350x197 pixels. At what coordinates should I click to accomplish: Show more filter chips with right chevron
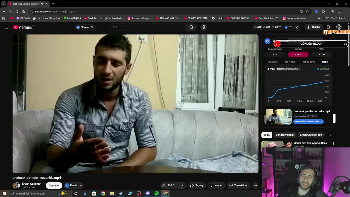330,135
